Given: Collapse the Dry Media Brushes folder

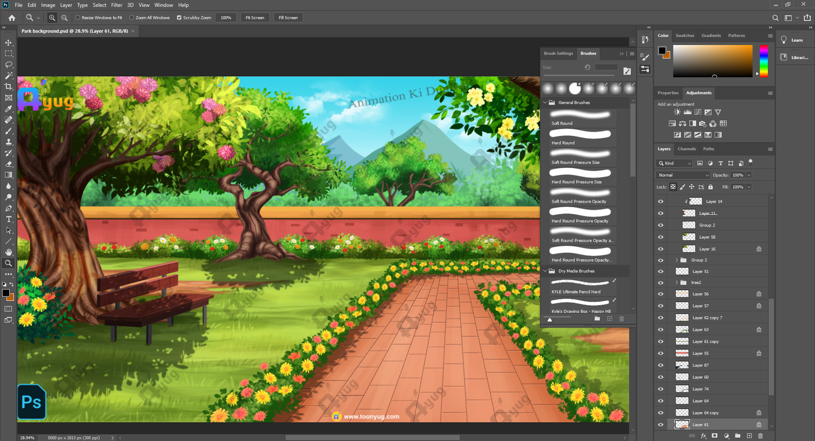Looking at the screenshot, I should click(x=545, y=271).
